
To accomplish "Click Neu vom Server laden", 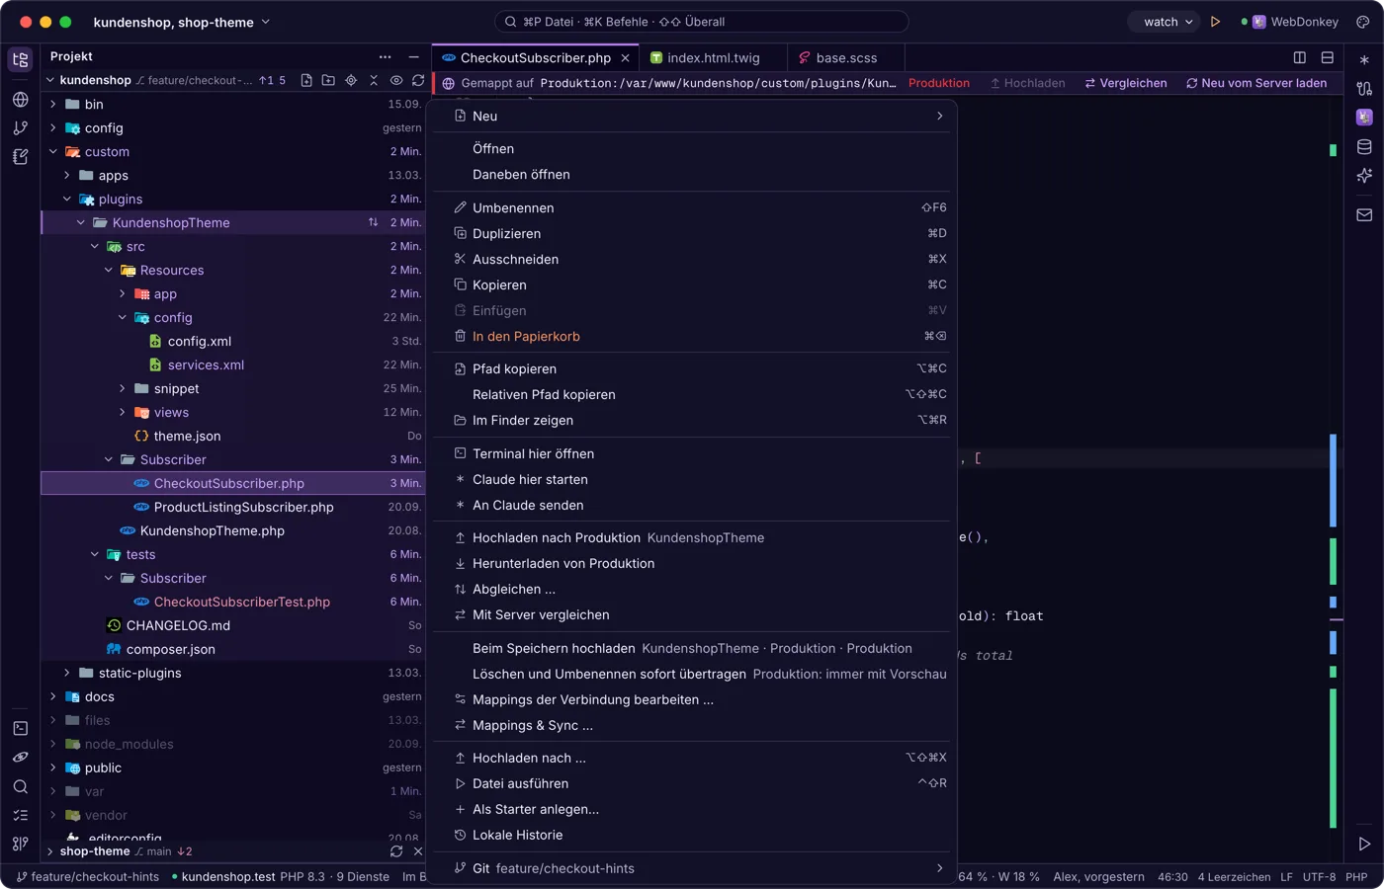I will click(1256, 83).
